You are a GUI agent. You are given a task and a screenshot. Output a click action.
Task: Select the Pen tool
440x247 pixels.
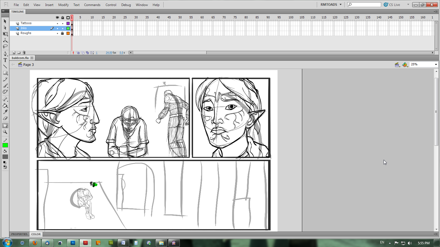(x=5, y=54)
